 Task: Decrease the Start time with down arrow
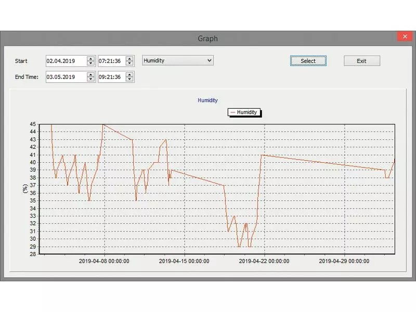pos(130,63)
